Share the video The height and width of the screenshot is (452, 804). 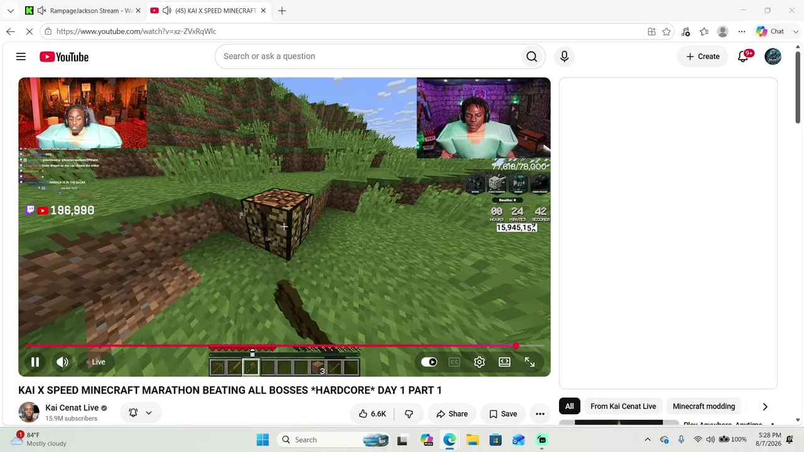click(452, 414)
